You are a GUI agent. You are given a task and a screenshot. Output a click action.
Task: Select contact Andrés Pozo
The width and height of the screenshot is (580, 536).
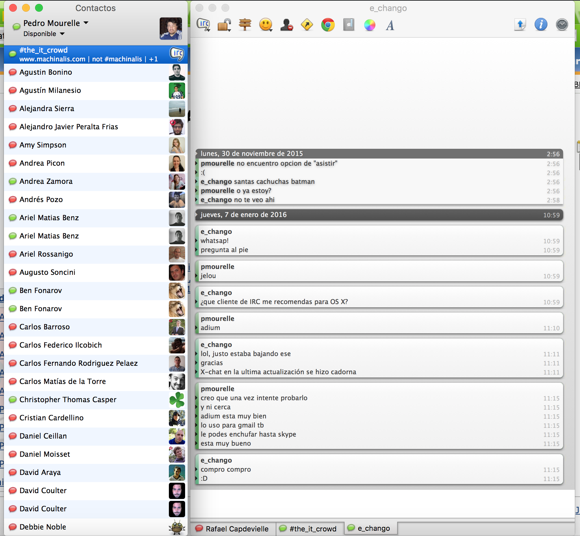coord(96,199)
